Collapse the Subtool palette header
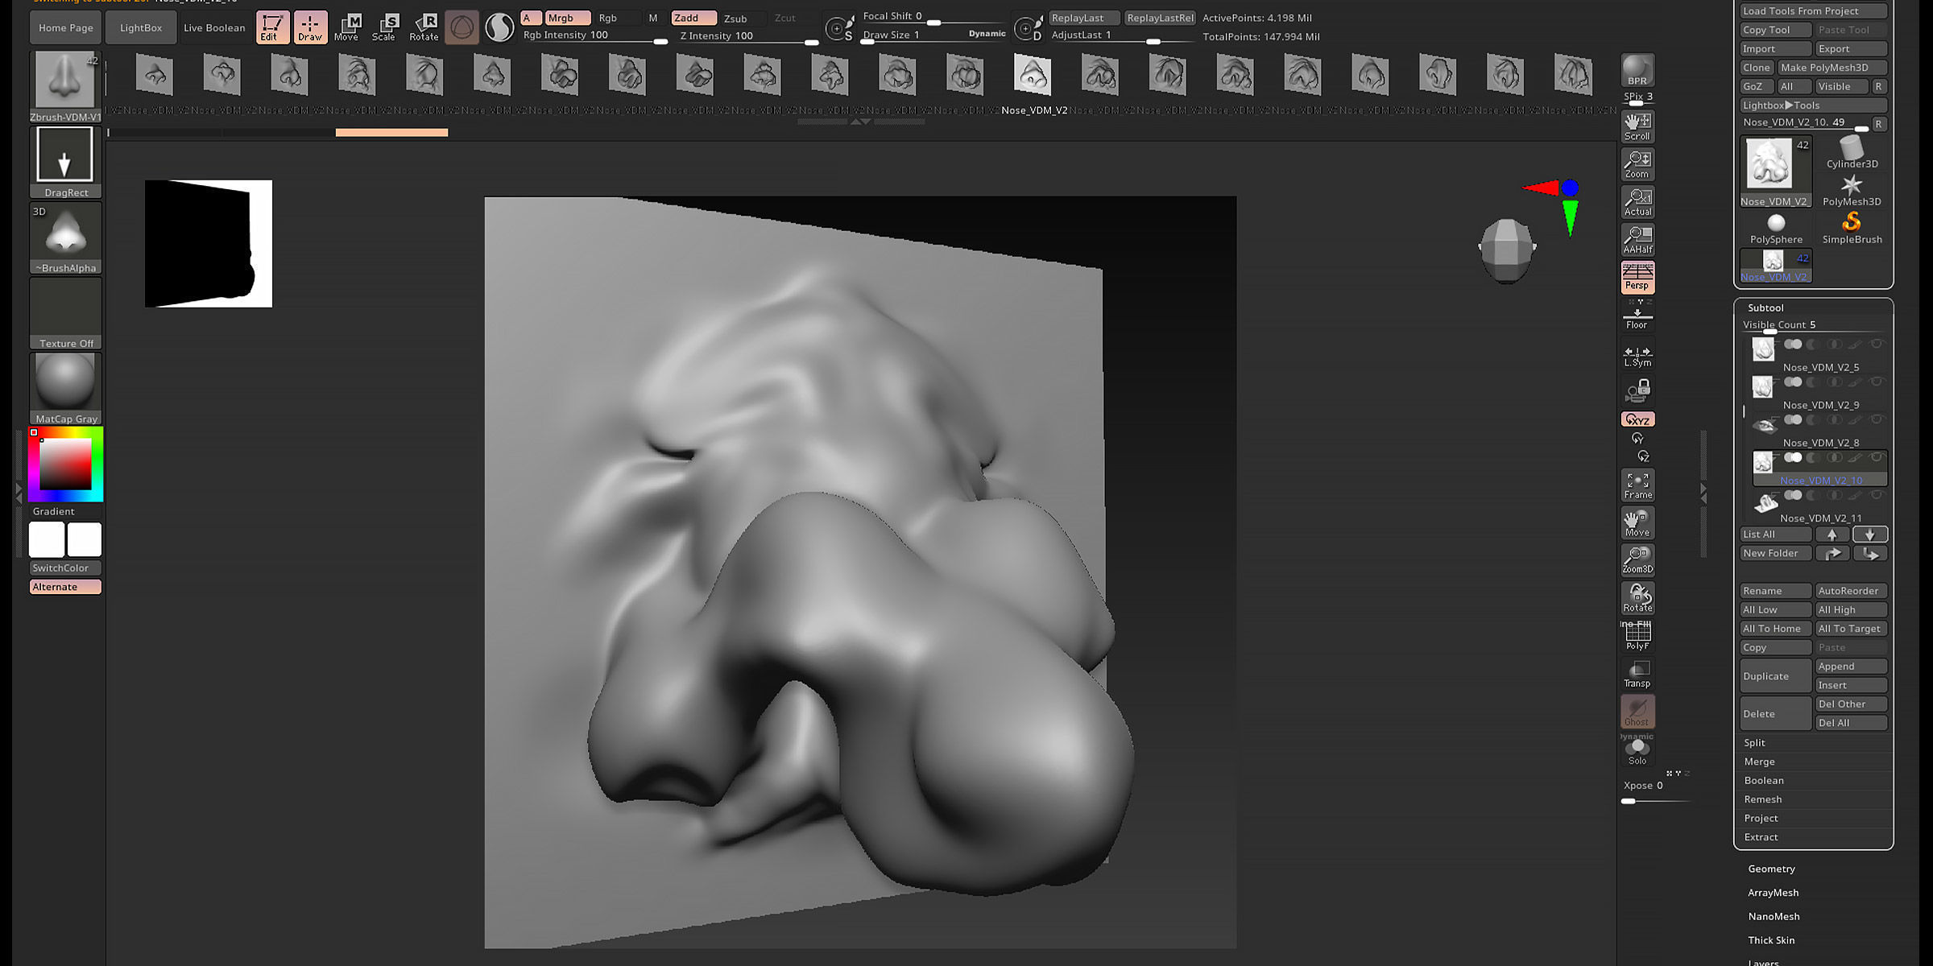 click(x=1765, y=308)
